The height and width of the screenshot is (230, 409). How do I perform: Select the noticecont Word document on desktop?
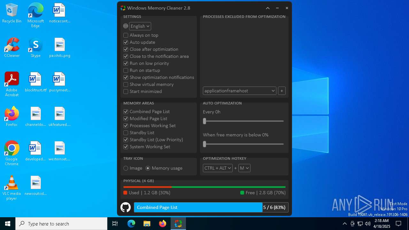point(60,13)
